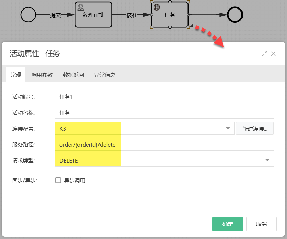The height and width of the screenshot is (239, 287).
Task: Click the 核准 transition label
Action: (x=131, y=15)
